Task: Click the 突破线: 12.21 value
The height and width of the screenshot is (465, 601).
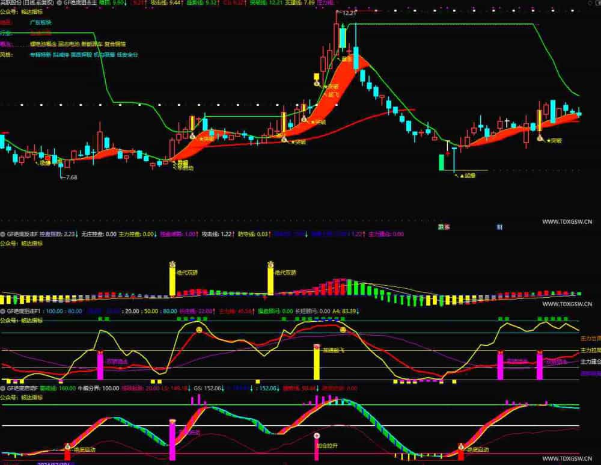Action: (266, 2)
